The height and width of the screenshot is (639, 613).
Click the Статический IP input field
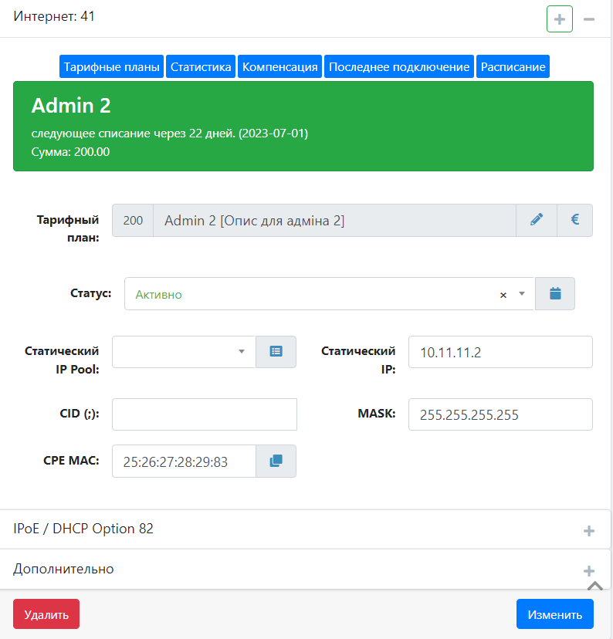(500, 353)
